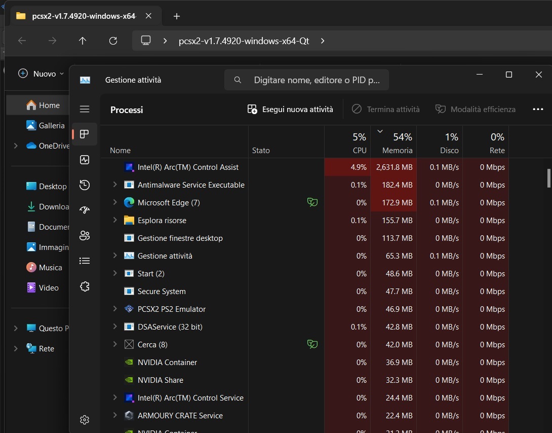Click the Esplora risorse folder icon
The image size is (552, 433).
click(129, 220)
